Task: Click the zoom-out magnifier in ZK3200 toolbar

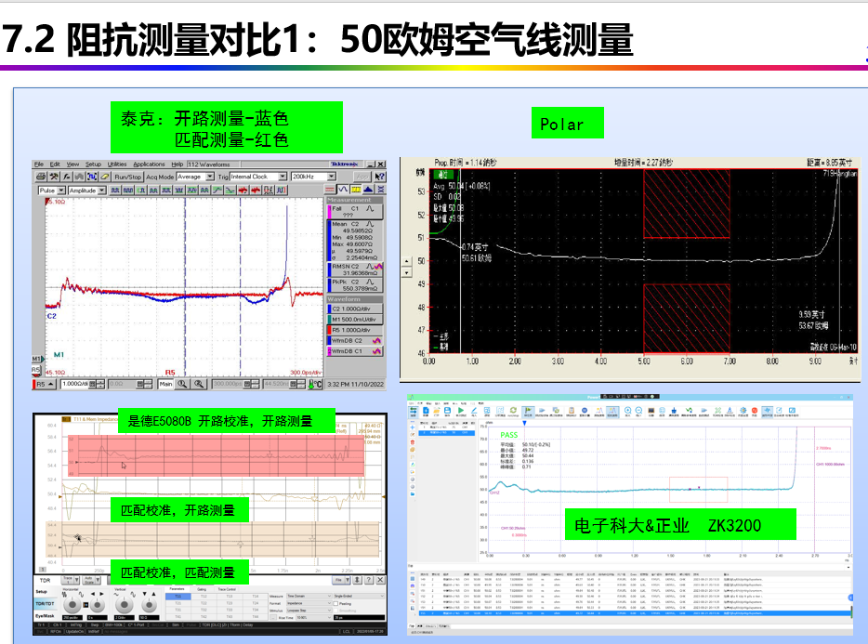Action: 638,411
